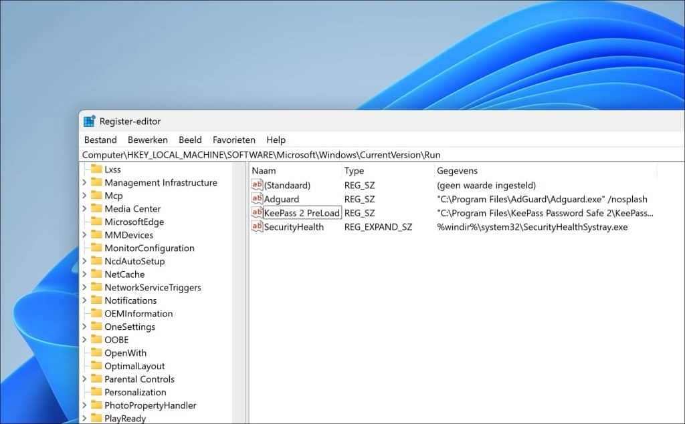The height and width of the screenshot is (424, 685).
Task: Open the Beeld menu
Action: [190, 140]
